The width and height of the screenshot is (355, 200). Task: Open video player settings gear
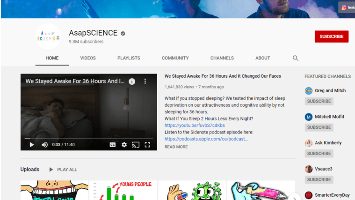point(124,145)
